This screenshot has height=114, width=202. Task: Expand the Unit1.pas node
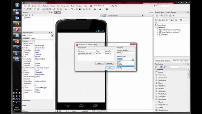pos(157,35)
